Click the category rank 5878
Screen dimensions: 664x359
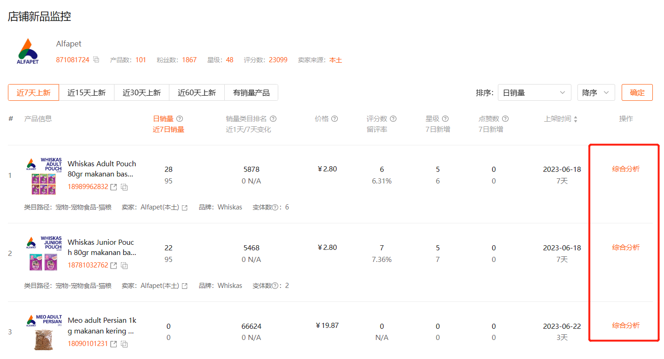(251, 170)
